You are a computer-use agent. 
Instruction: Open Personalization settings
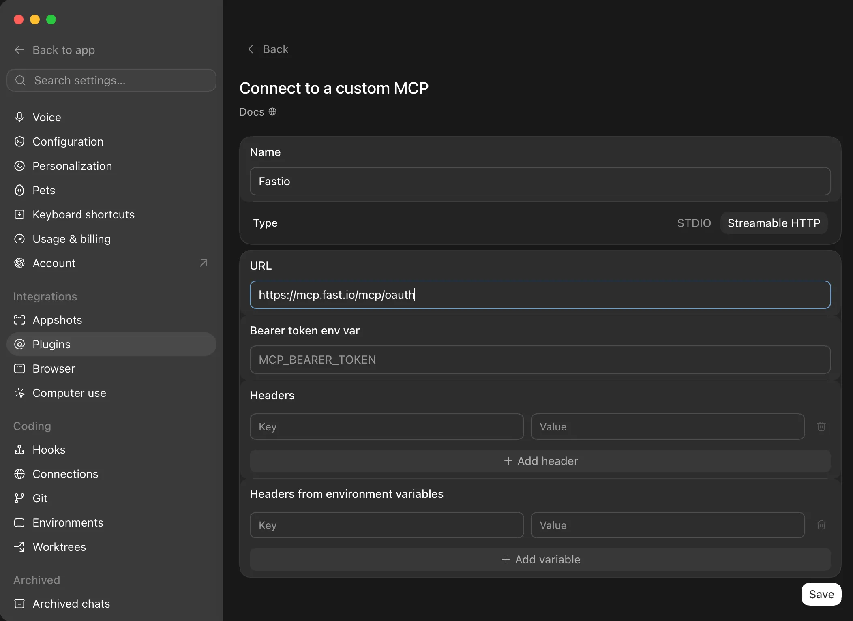click(111, 166)
